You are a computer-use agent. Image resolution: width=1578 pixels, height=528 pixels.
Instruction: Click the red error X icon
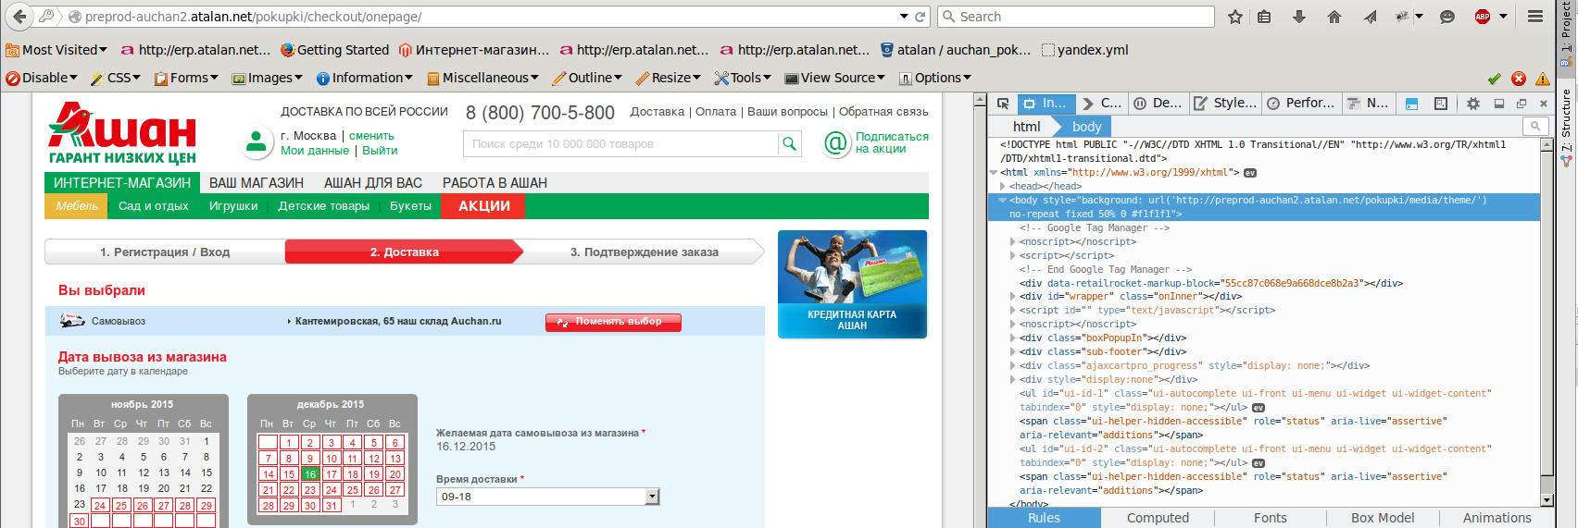1519,79
